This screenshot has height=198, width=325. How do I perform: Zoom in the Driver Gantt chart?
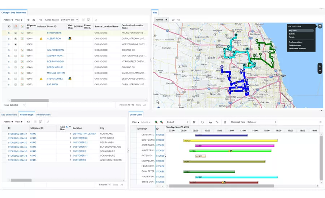tap(156, 122)
